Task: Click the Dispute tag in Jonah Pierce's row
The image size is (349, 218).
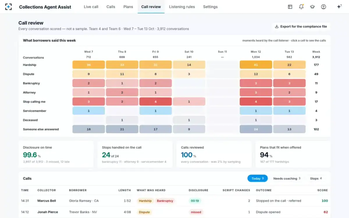Action: (144, 212)
